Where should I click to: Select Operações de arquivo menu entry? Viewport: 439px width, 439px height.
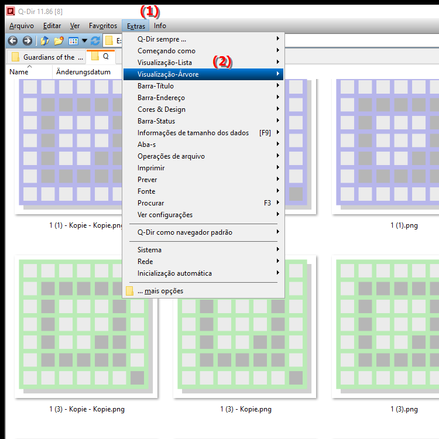pyautogui.click(x=203, y=156)
